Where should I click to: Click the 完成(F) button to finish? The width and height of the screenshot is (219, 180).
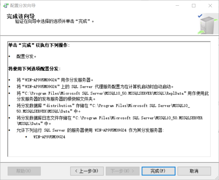[x=158, y=171]
